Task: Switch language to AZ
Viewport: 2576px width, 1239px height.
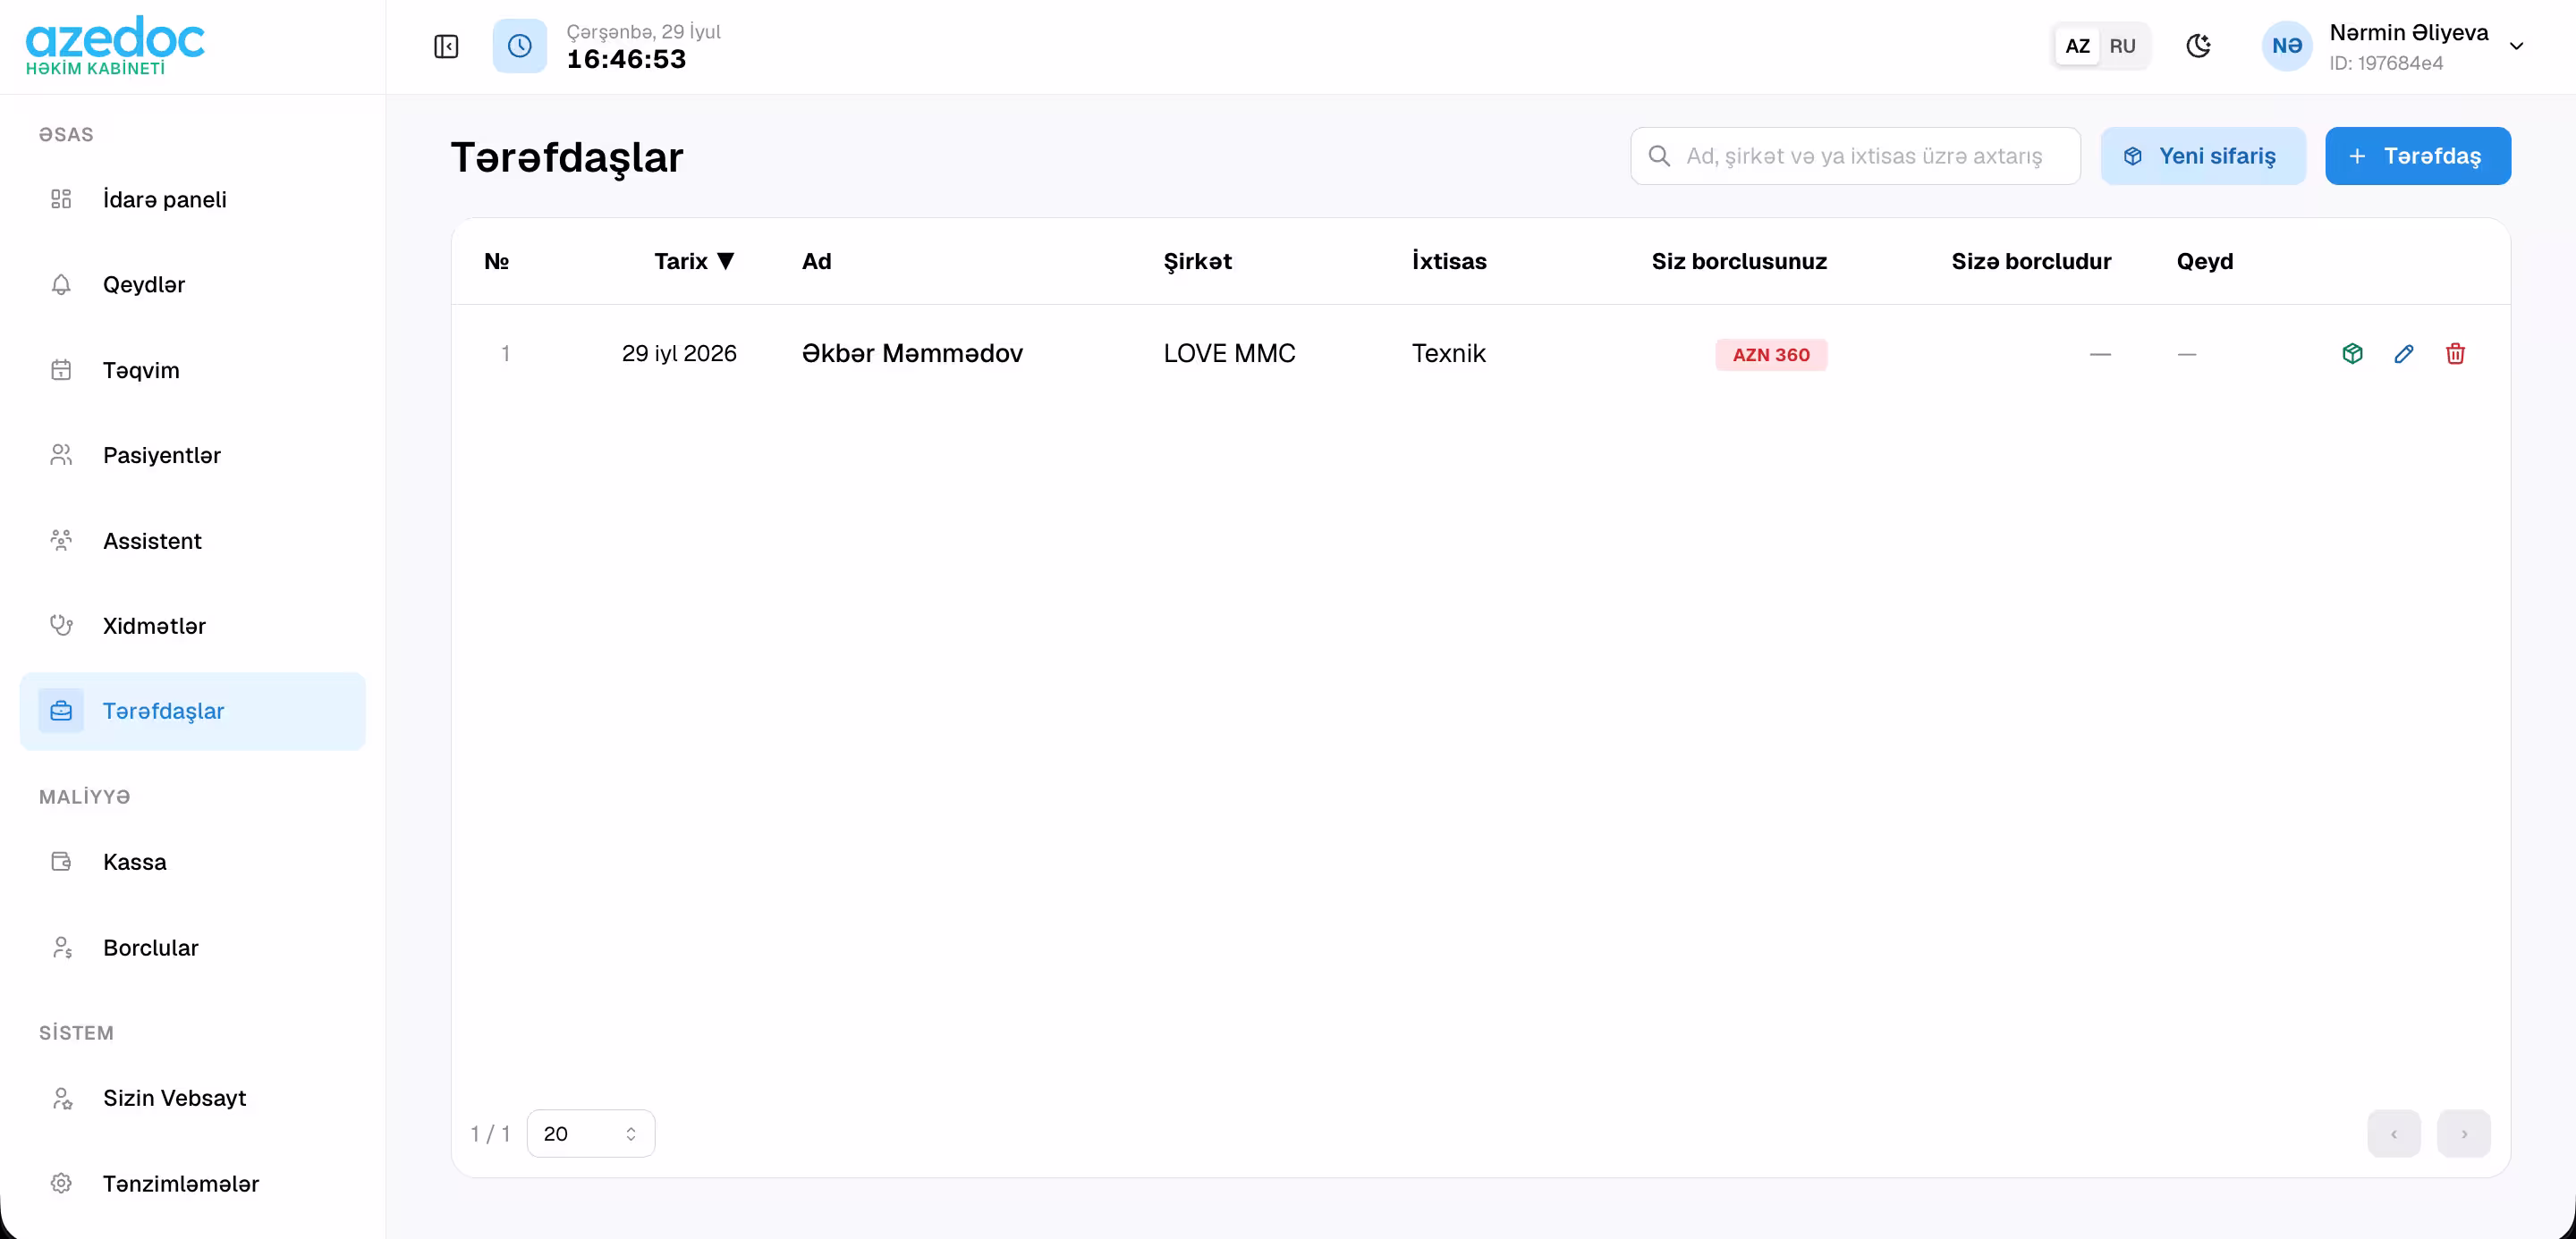Action: tap(2077, 46)
